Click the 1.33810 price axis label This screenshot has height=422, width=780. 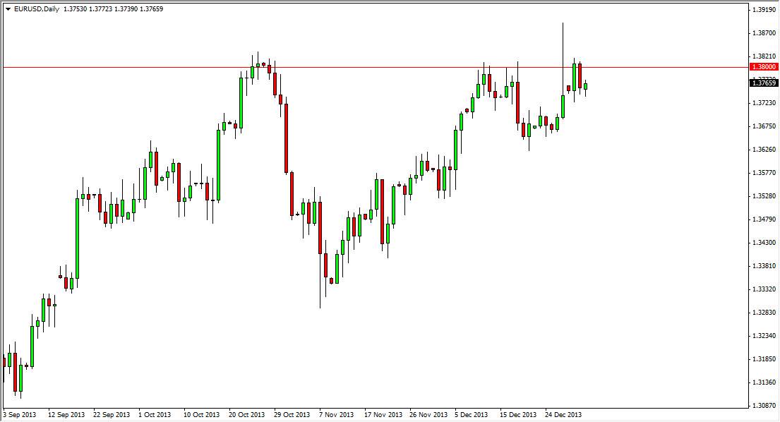[764, 266]
